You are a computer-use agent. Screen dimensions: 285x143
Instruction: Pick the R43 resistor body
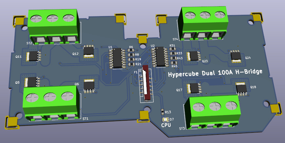[174, 58]
